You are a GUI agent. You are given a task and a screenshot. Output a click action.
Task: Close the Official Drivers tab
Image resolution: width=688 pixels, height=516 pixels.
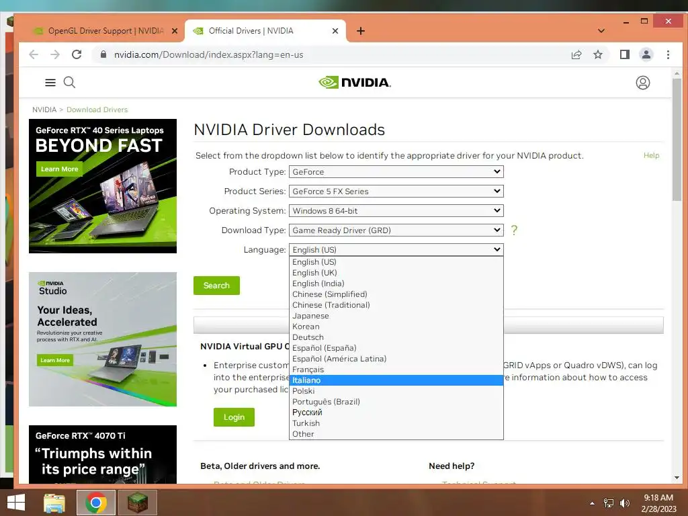pyautogui.click(x=335, y=31)
